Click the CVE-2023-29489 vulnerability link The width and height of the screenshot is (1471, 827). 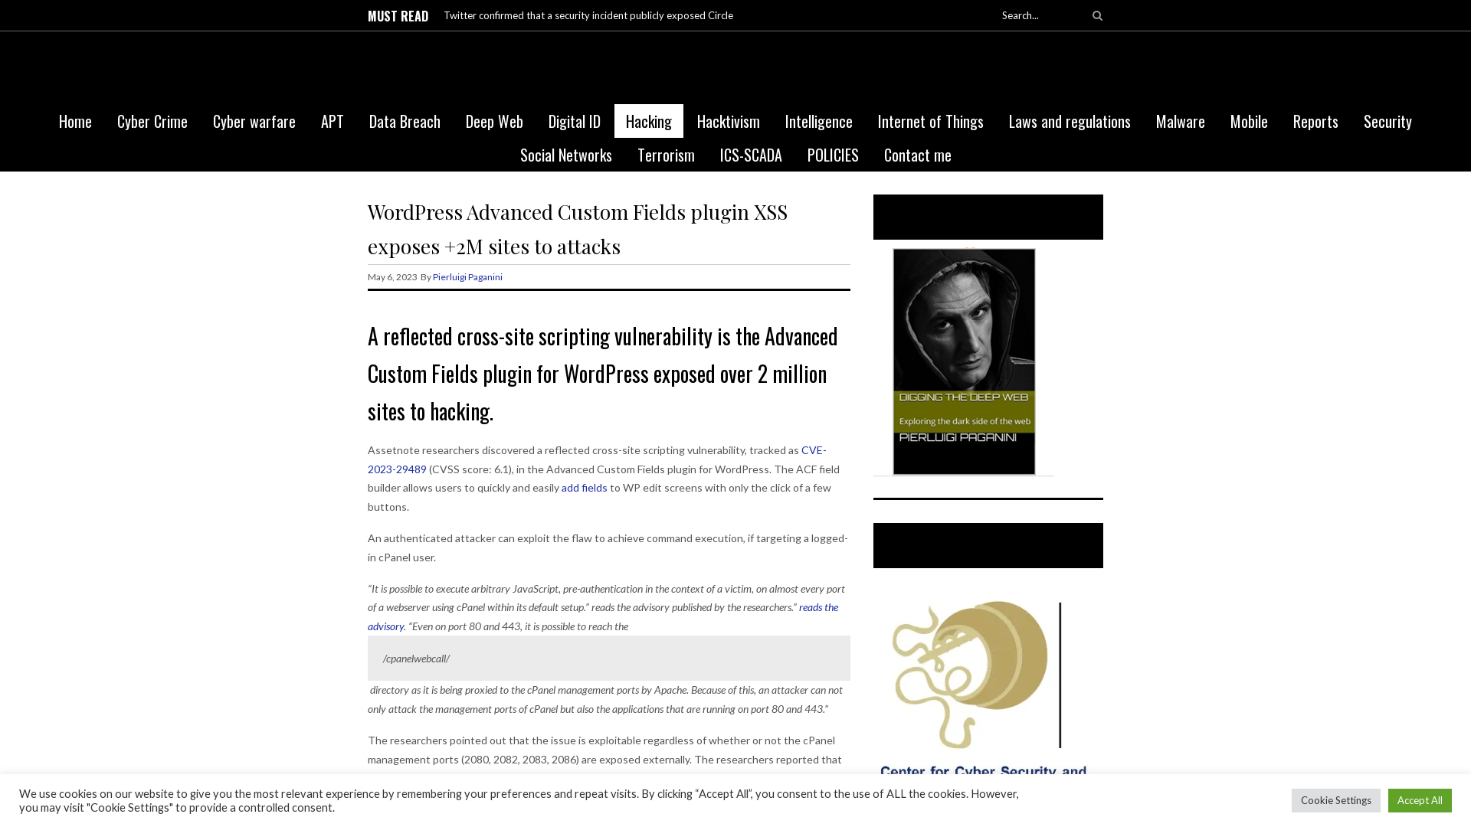(597, 459)
